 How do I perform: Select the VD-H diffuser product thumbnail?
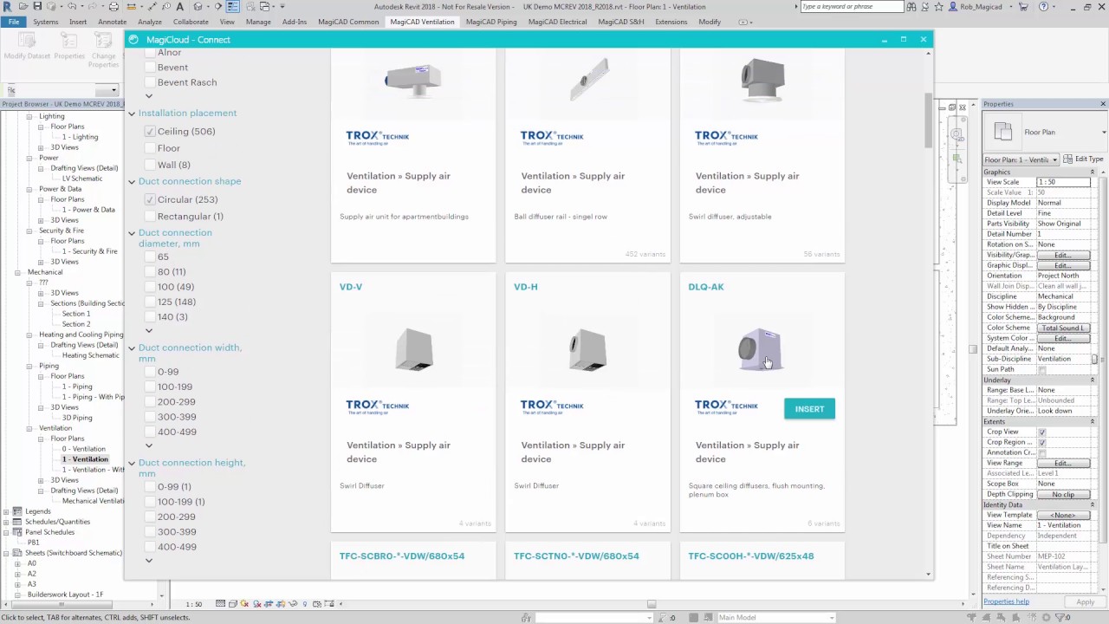pos(588,350)
